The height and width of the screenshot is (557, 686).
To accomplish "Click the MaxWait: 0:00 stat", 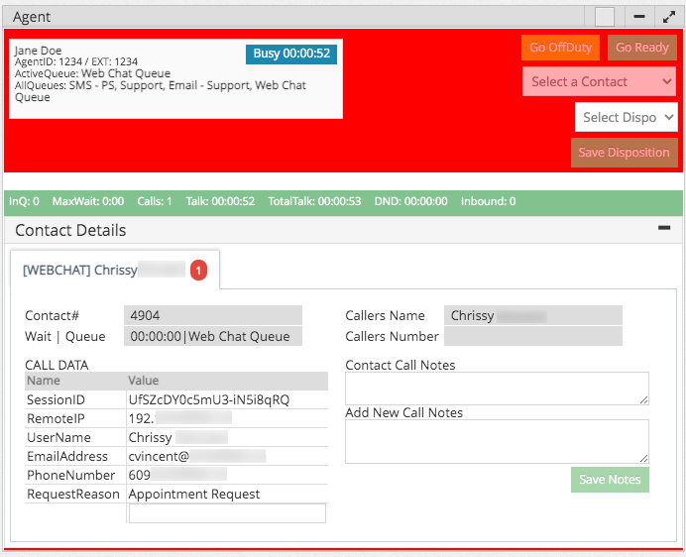I will (88, 201).
